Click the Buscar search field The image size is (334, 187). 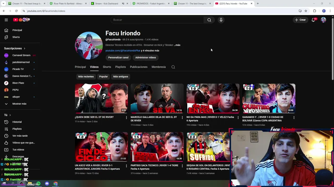[x=157, y=20]
